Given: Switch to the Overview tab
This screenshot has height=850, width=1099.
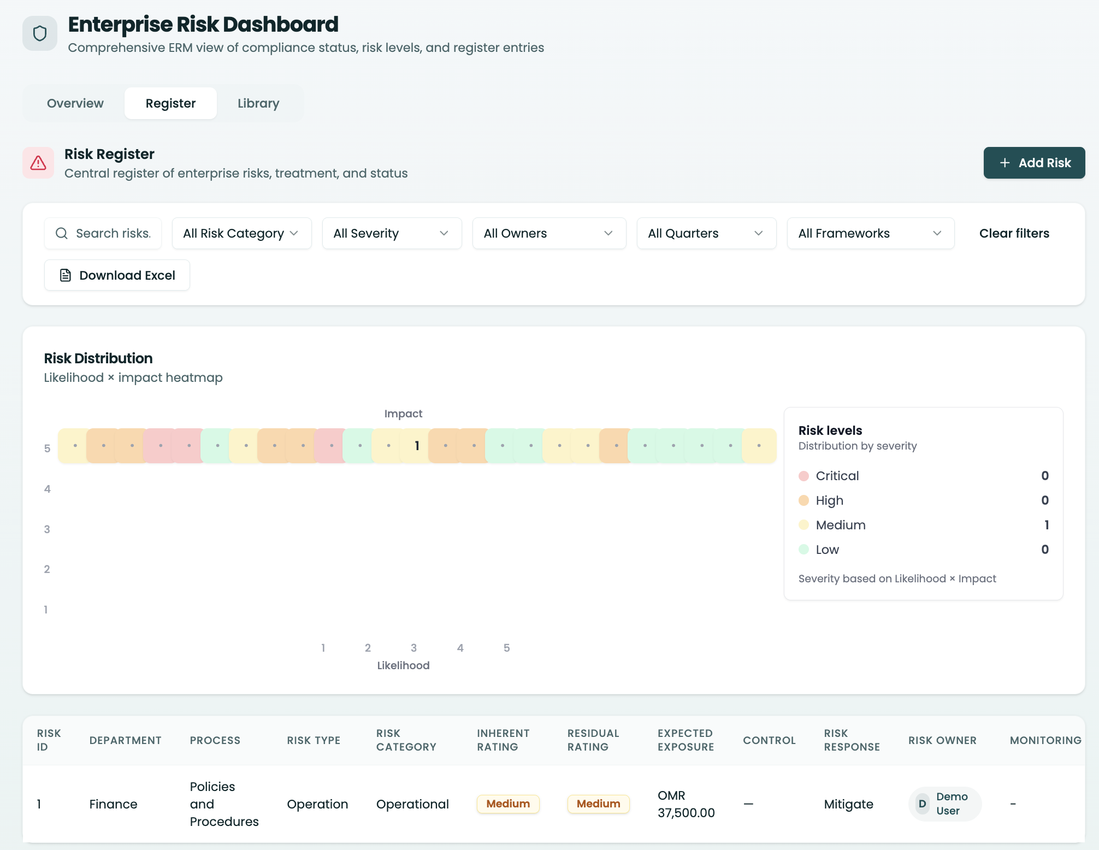Looking at the screenshot, I should 75,103.
